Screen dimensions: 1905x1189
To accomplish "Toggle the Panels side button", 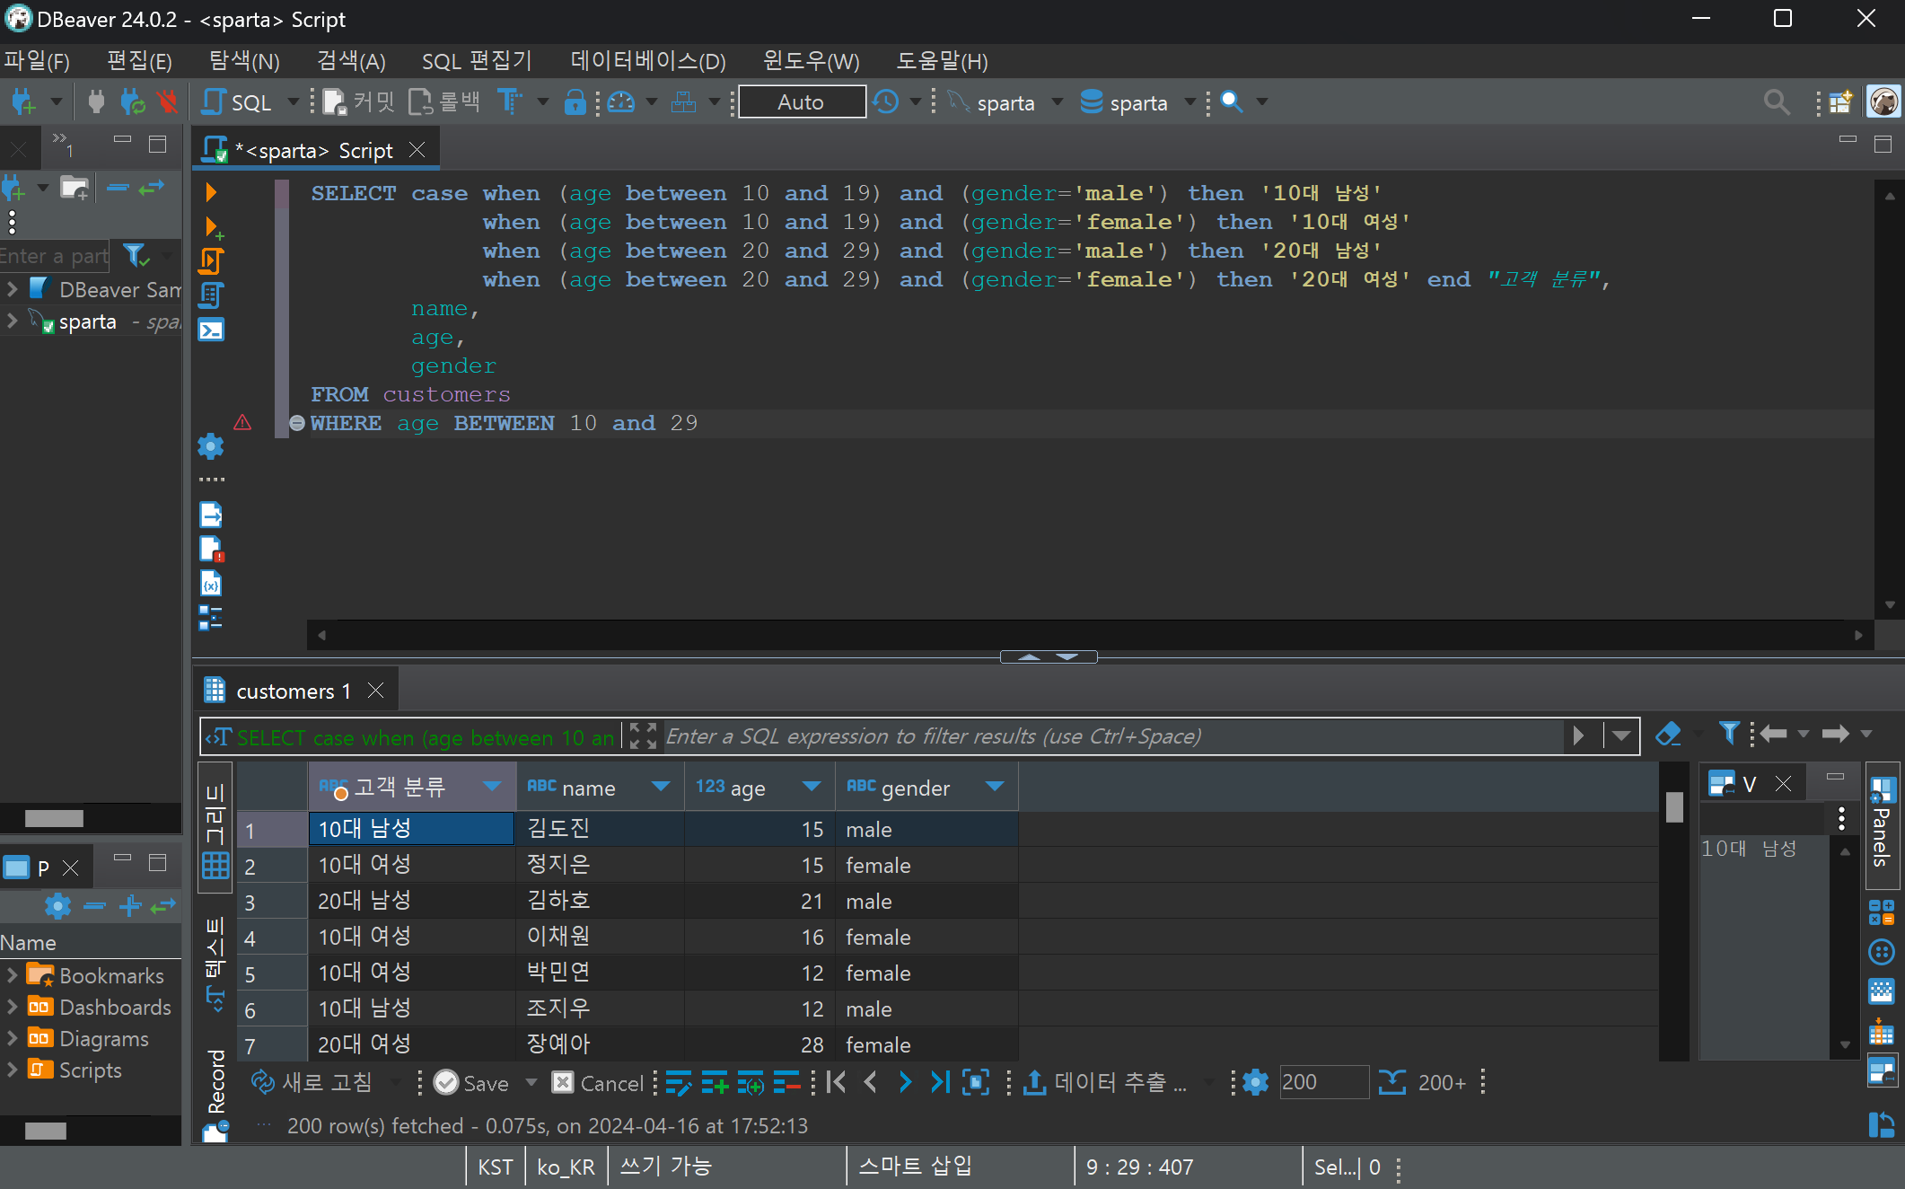I will 1880,823.
